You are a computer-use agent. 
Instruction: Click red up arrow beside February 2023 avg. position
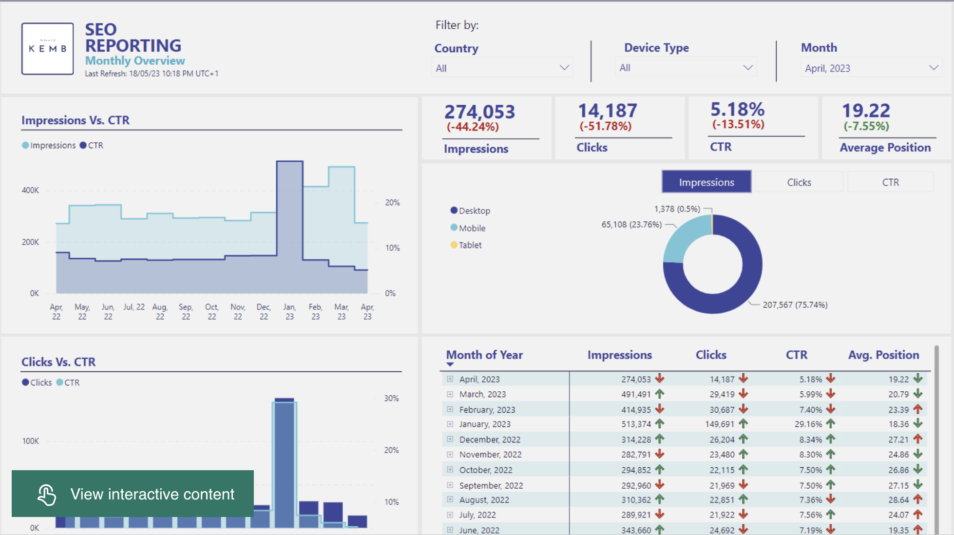(x=918, y=409)
